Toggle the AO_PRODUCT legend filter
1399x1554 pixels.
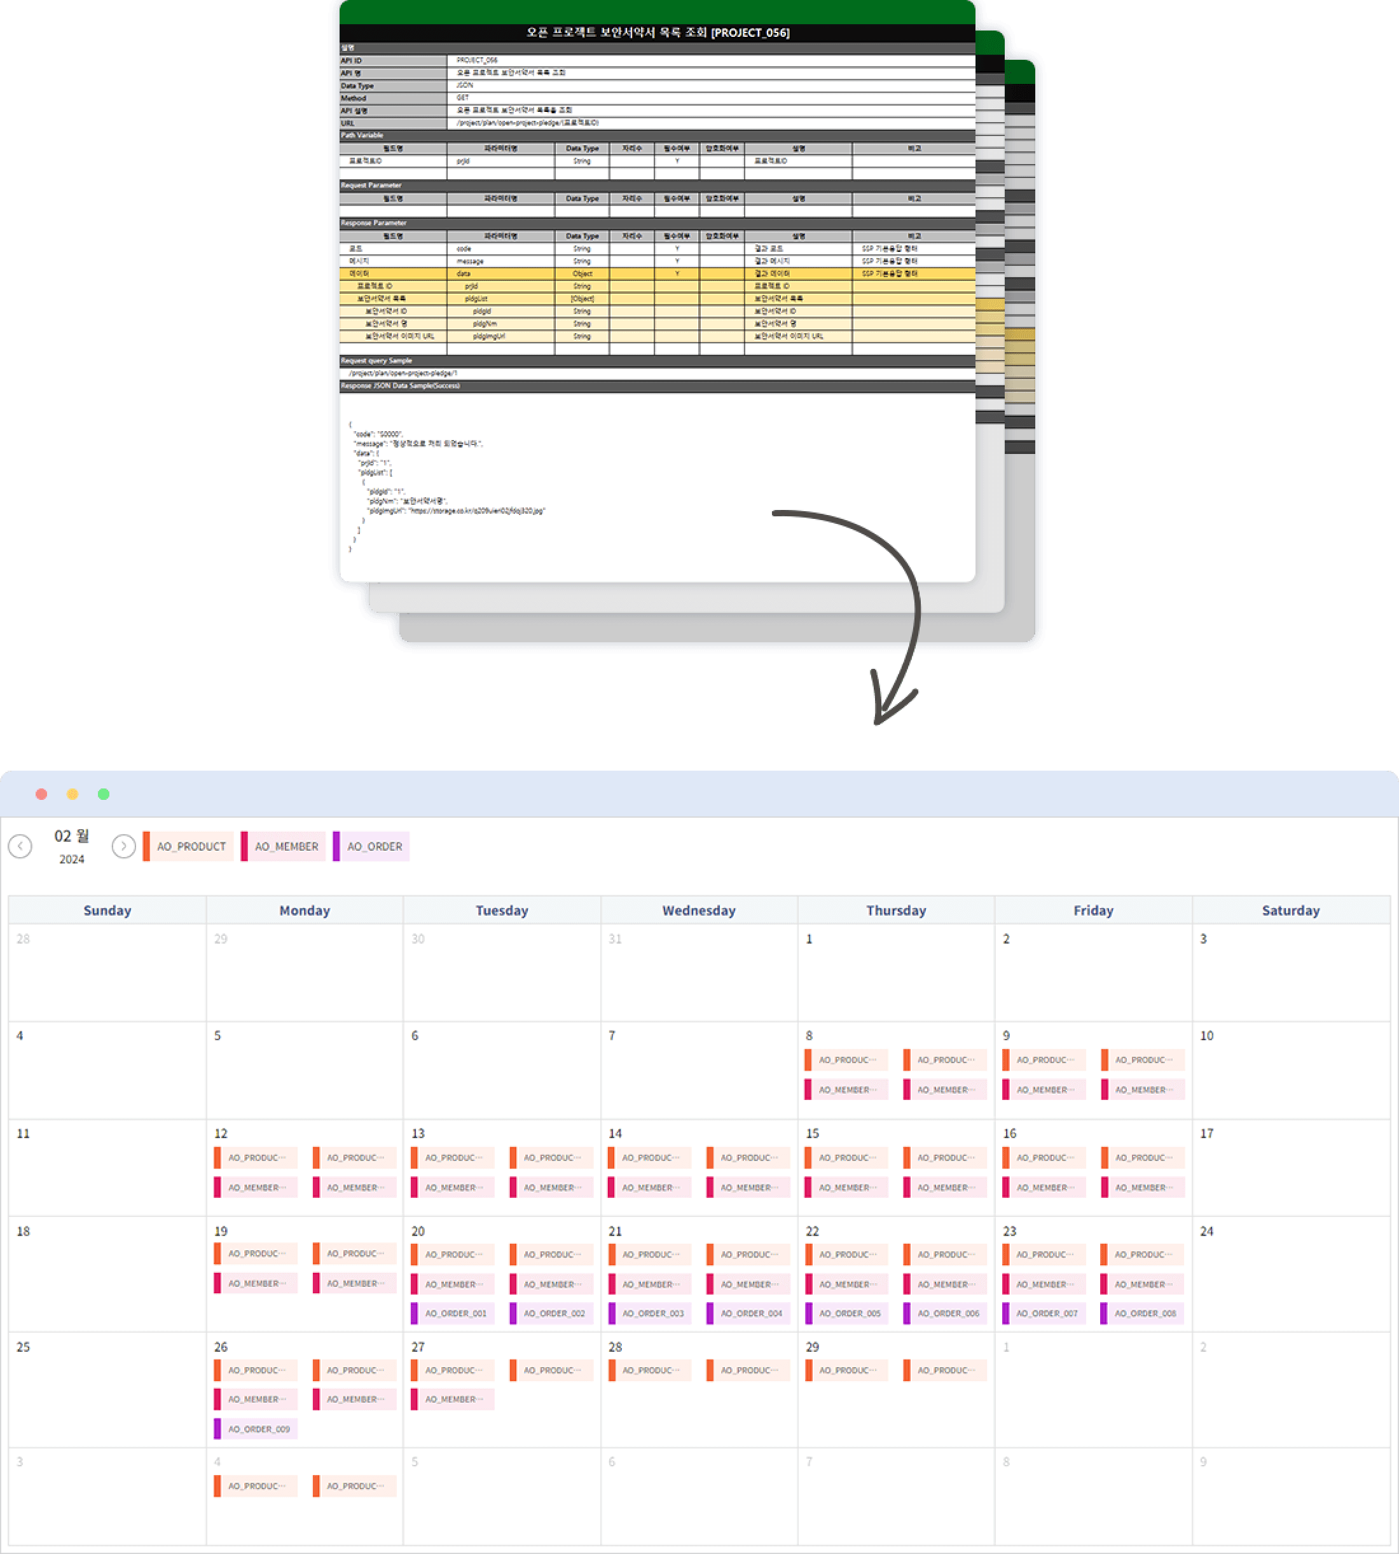point(188,846)
